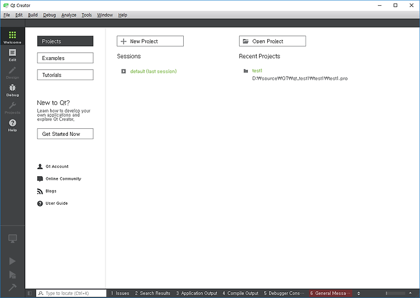Show Debugger Console pane
Viewport: 420px width, 298px height.
(x=284, y=293)
